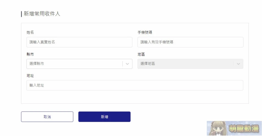Screen dimensions: 262x136
Task: Click empty form area below address field
Action: coord(135,97)
